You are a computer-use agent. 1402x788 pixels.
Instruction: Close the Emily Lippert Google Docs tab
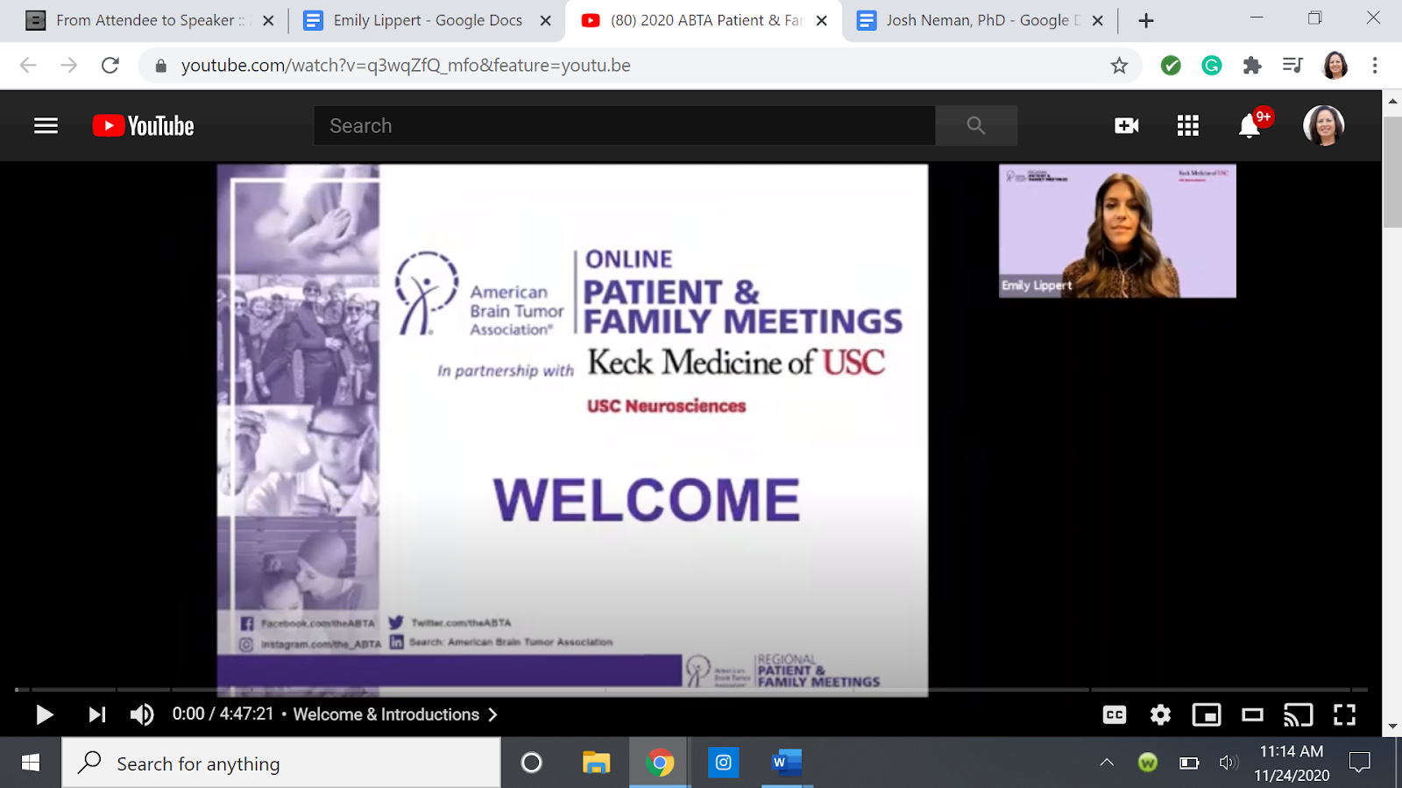click(x=546, y=20)
